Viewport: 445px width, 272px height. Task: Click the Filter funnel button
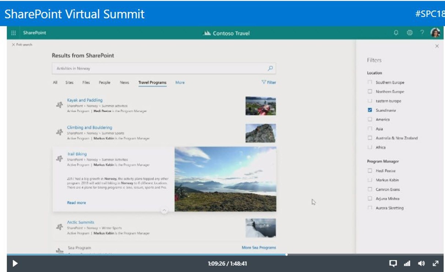pyautogui.click(x=269, y=82)
